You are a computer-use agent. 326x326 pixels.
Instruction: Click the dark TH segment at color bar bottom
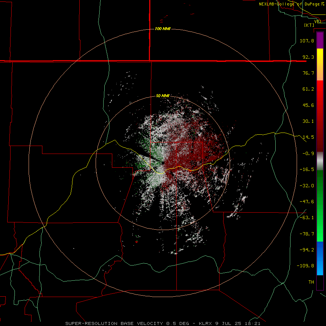click(x=320, y=282)
